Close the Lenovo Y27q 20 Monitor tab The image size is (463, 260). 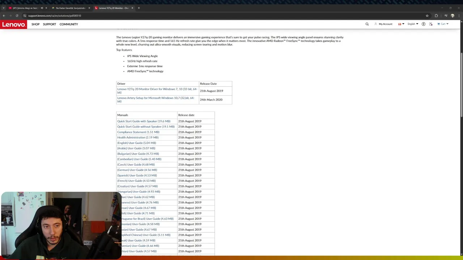coord(132,8)
